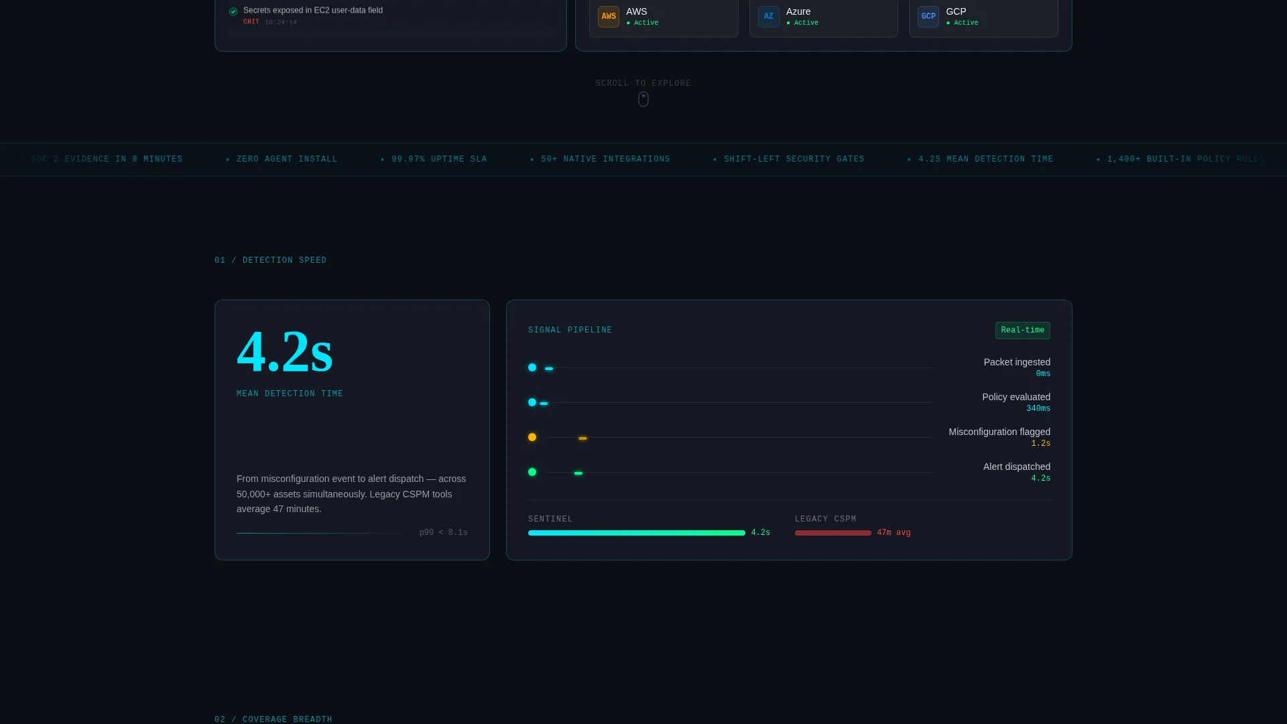Screen dimensions: 1287x724
Task: Click the SCROLL TO EXPLORE label
Action: pyautogui.click(x=643, y=83)
